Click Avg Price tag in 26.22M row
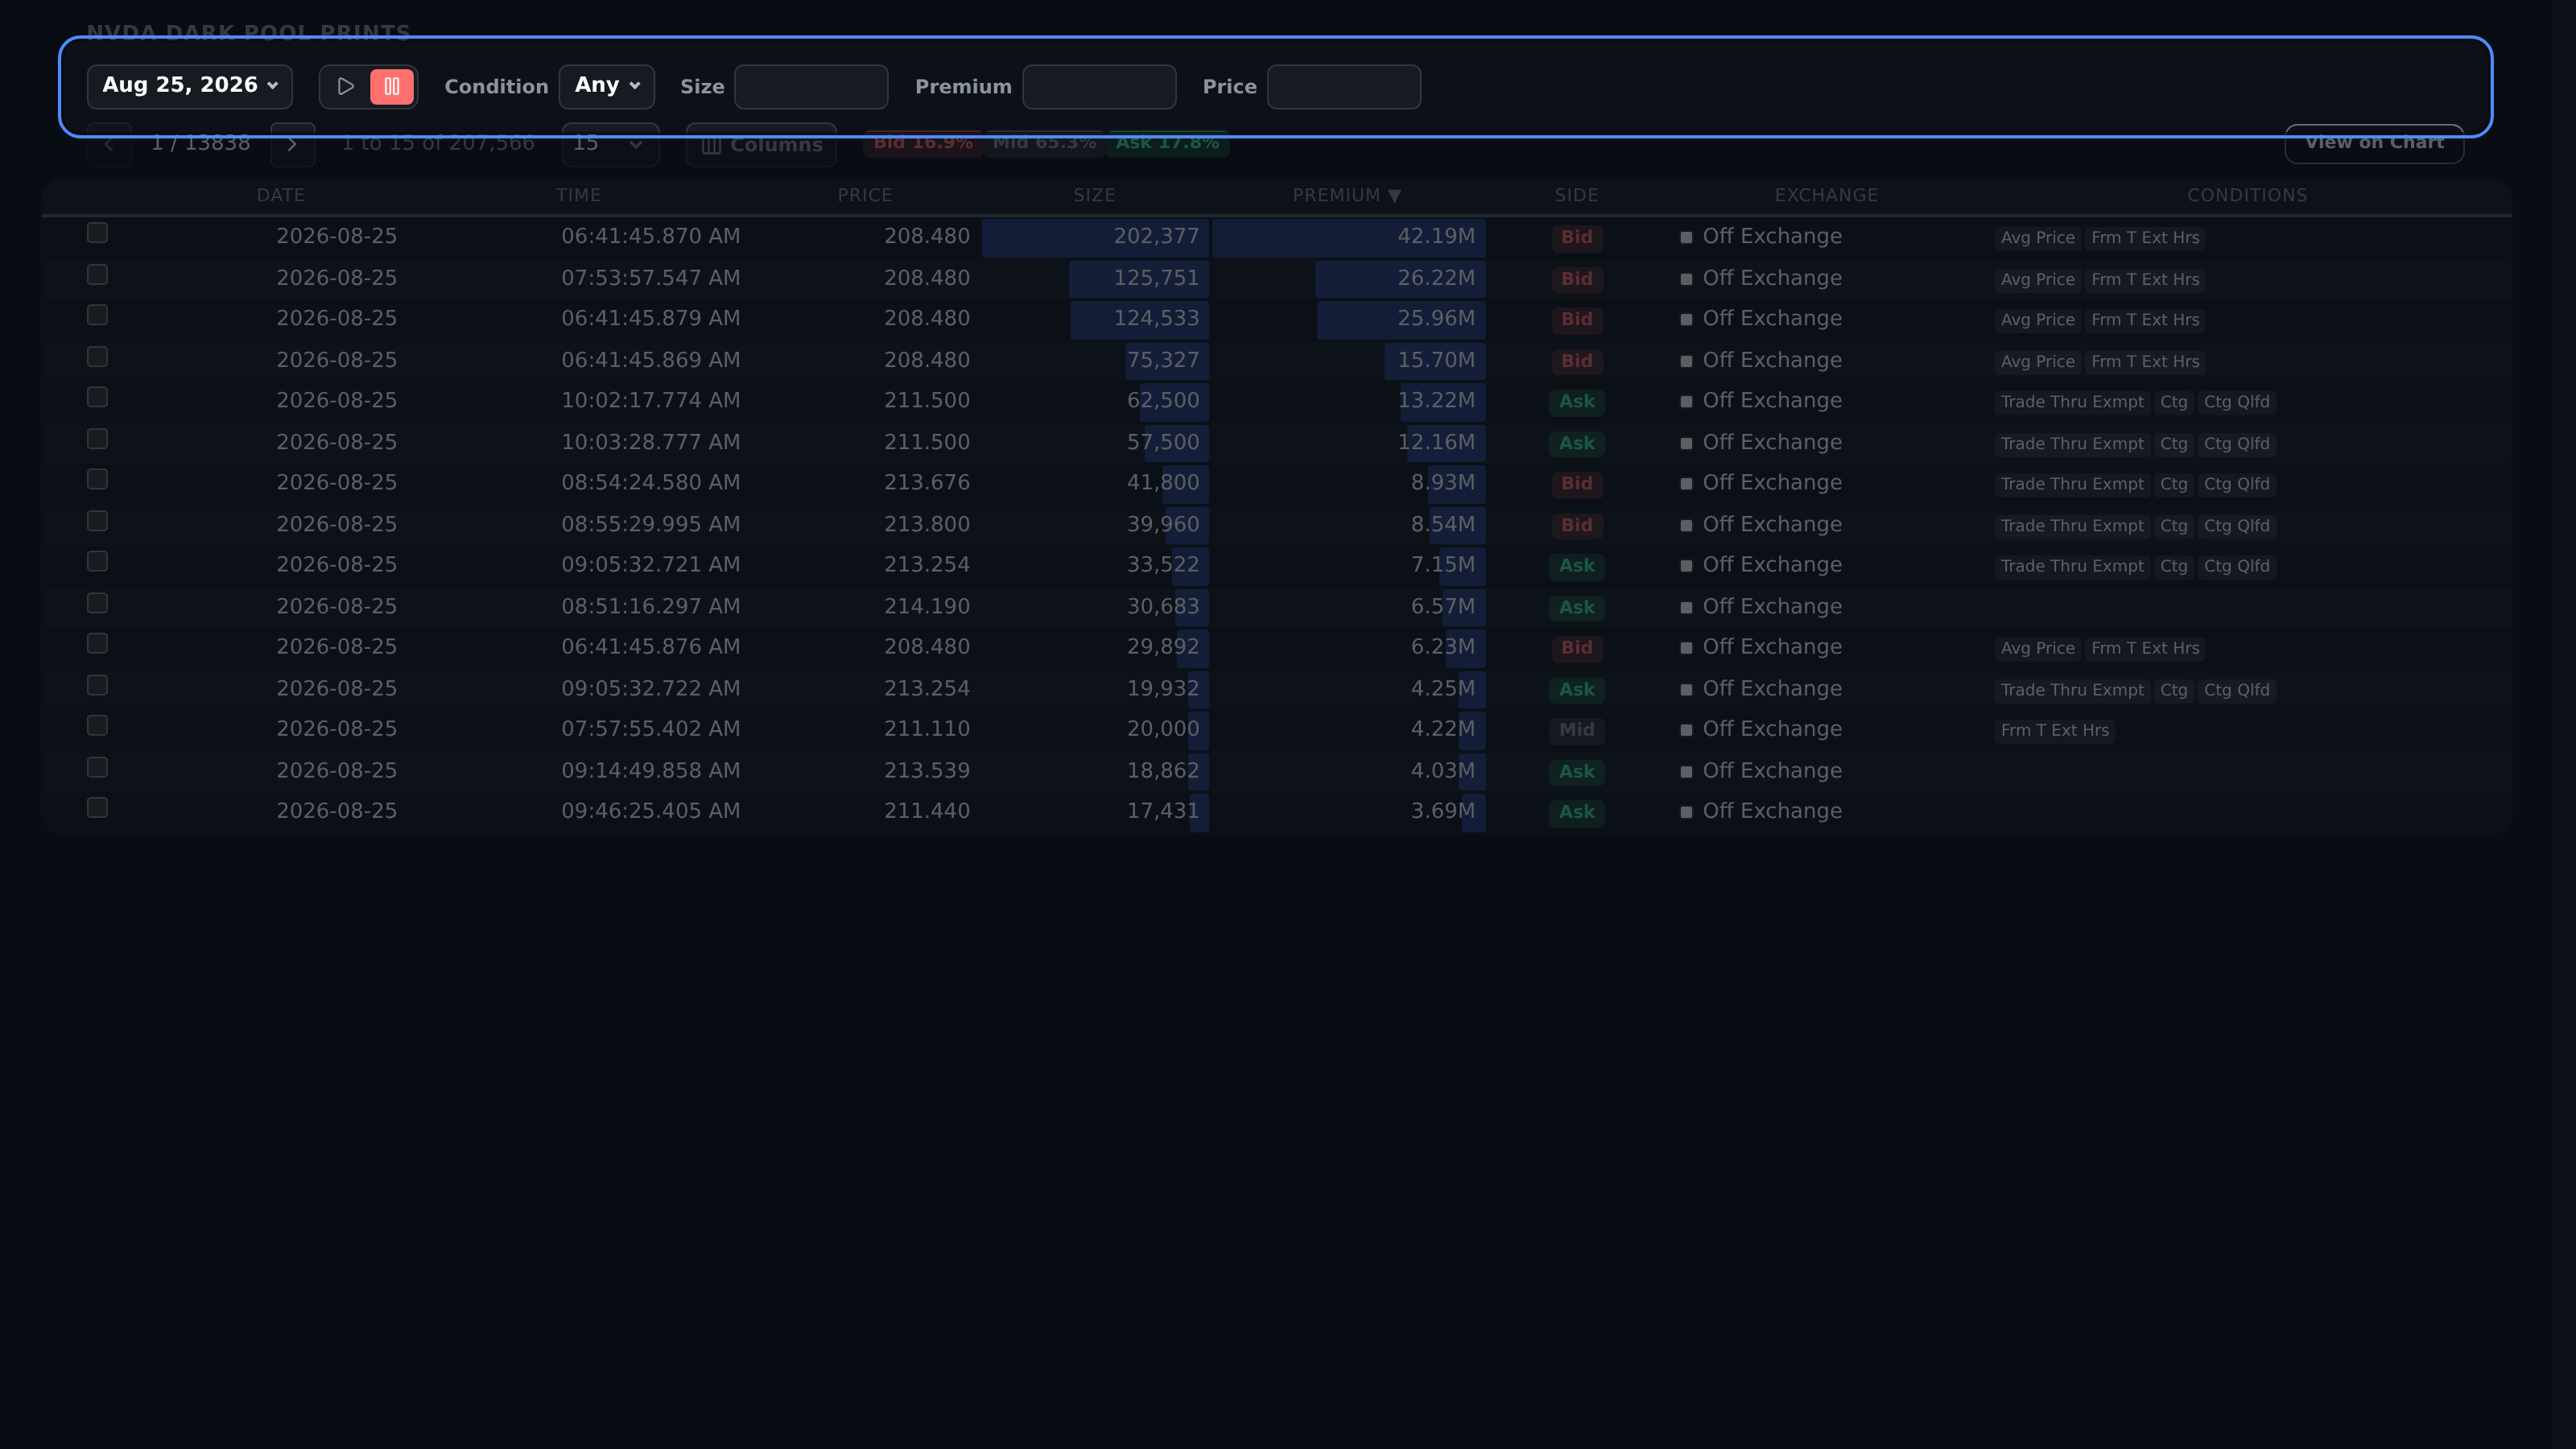 [2037, 279]
